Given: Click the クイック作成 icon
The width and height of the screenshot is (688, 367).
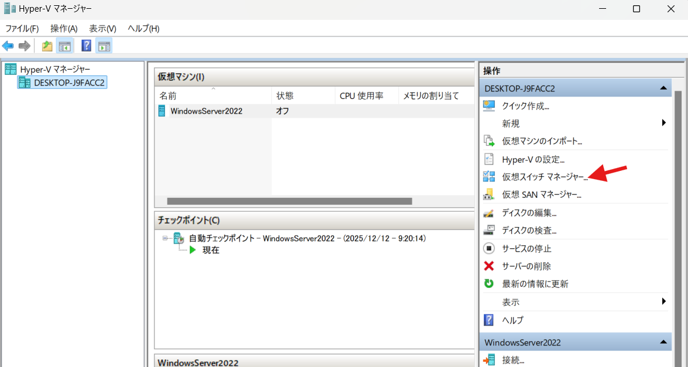Looking at the screenshot, I should pos(489,106).
